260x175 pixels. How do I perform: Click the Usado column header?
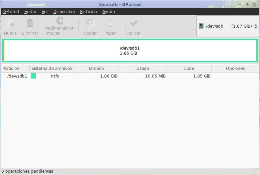coord(143,69)
